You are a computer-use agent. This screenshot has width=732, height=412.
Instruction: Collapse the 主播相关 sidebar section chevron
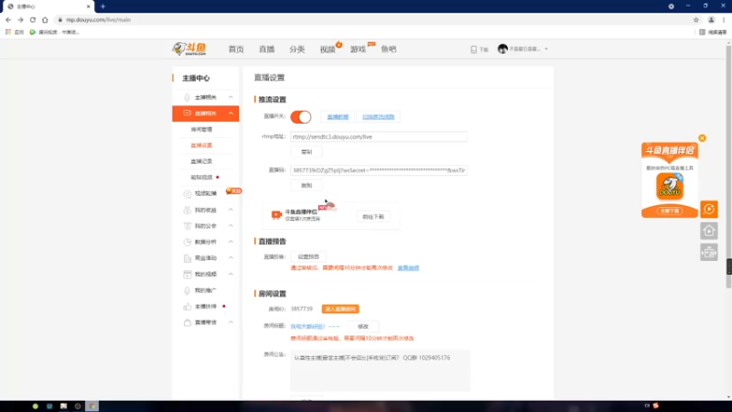pyautogui.click(x=231, y=97)
